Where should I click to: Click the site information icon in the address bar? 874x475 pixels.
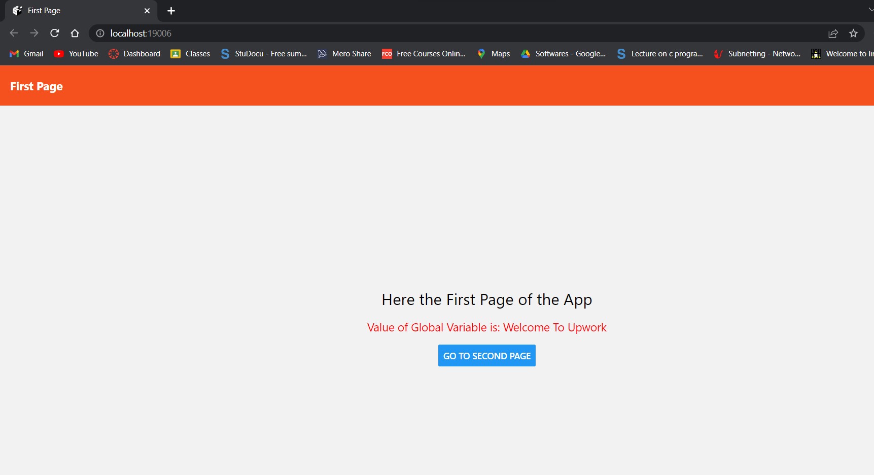click(99, 33)
